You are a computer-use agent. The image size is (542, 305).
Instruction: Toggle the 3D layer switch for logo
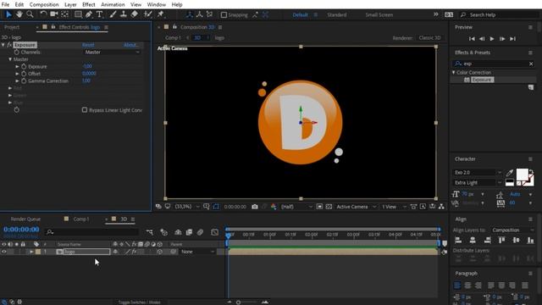coord(160,252)
